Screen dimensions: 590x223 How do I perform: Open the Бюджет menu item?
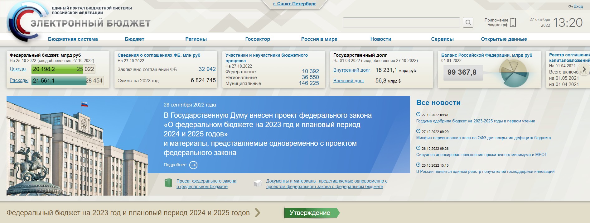(x=134, y=39)
